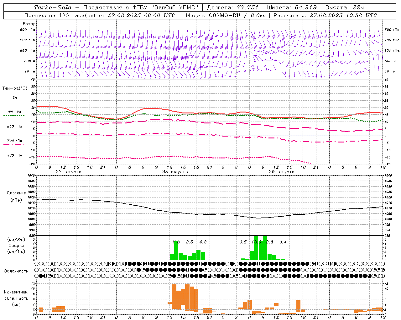Select the 7.6 precipitation total value
This screenshot has width=401, height=320.
176,242
